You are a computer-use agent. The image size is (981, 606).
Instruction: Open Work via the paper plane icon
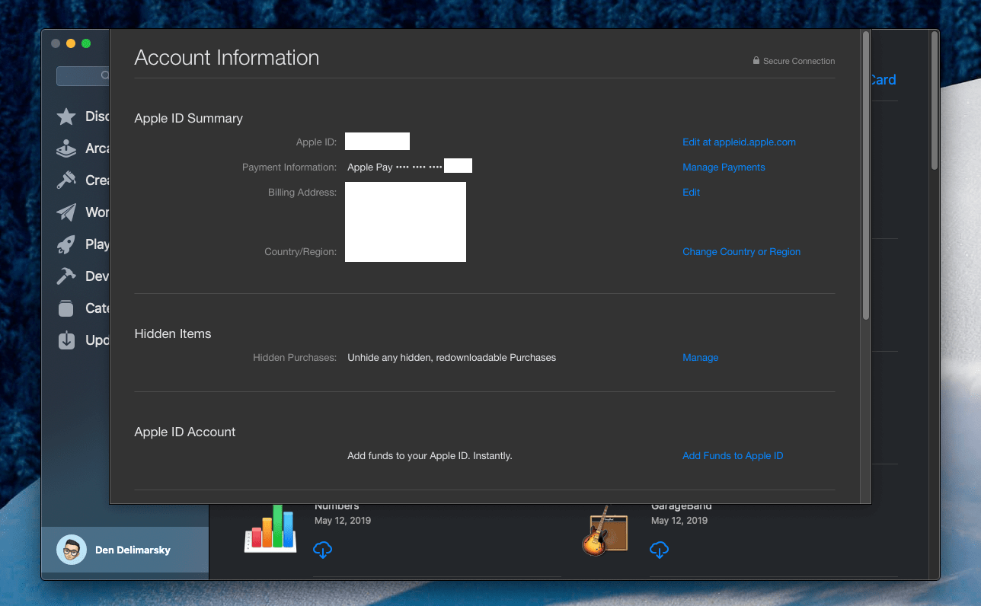coord(66,212)
